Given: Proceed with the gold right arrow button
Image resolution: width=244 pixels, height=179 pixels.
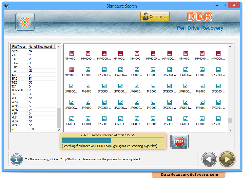Looking at the screenshot, I should coord(227,159).
